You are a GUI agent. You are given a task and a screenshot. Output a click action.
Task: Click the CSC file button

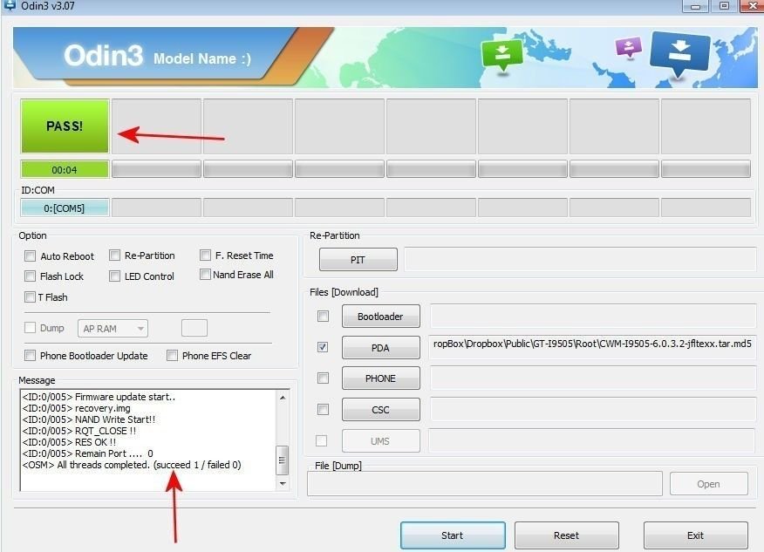[380, 409]
